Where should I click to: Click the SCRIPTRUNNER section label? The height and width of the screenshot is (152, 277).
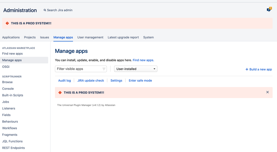[12, 77]
